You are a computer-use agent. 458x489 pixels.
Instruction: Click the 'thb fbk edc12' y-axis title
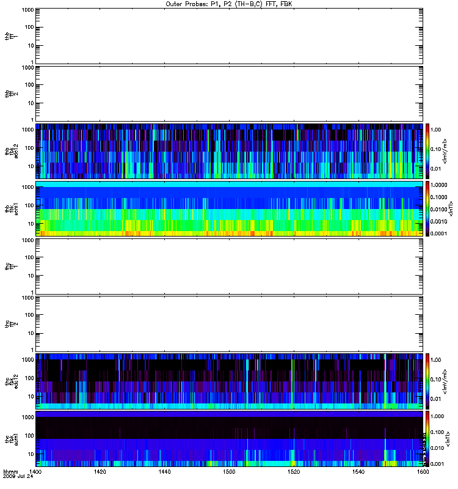pos(12,151)
